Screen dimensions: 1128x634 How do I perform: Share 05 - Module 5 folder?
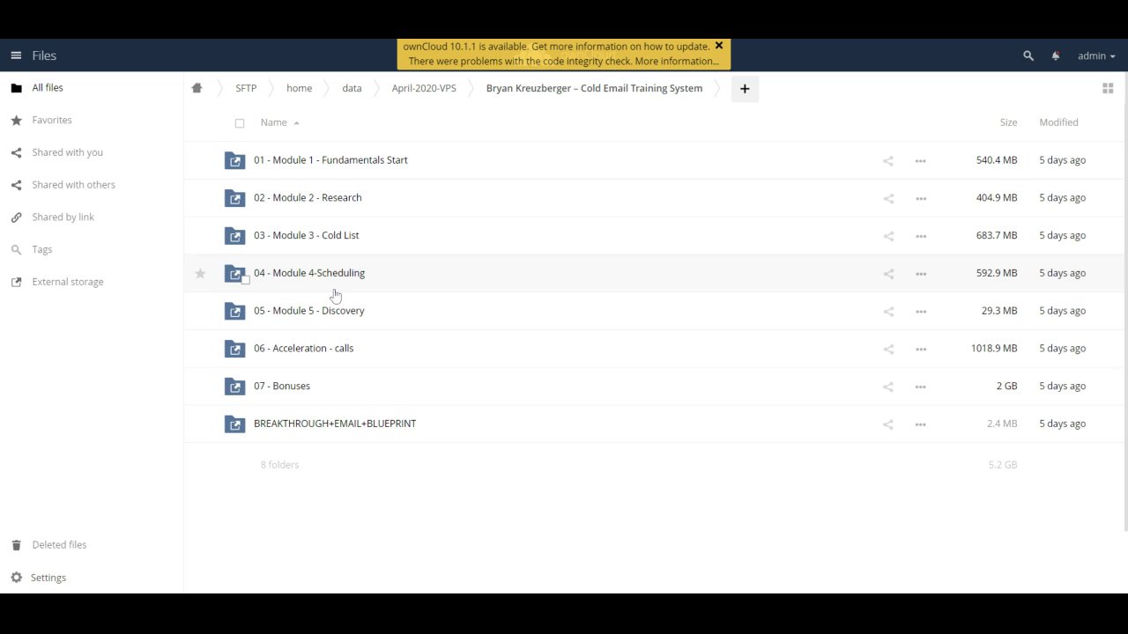[888, 312]
